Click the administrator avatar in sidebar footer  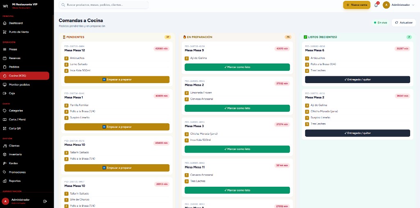tap(5, 201)
